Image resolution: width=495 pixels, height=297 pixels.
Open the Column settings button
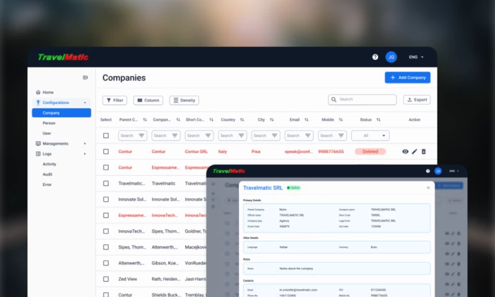148,100
